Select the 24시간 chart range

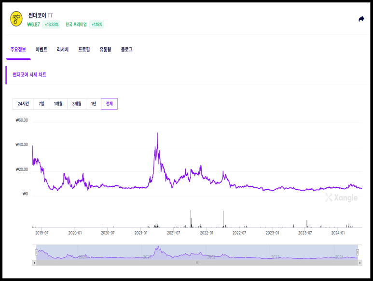(23, 104)
